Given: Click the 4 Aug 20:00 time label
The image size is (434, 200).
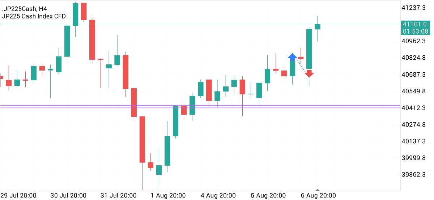Looking at the screenshot, I should pyautogui.click(x=218, y=196).
